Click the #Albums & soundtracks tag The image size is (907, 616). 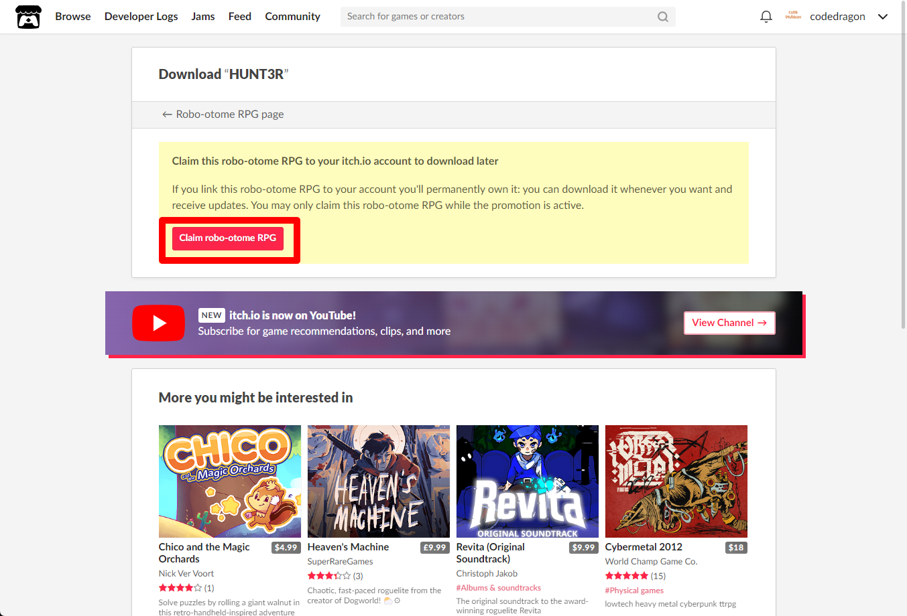point(499,588)
